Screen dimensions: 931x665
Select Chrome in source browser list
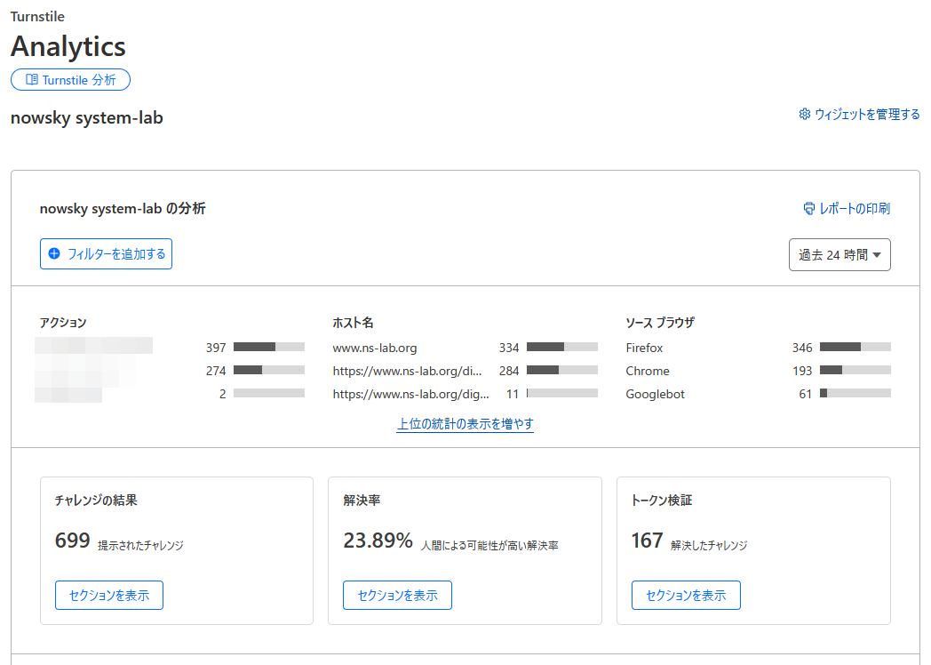(648, 371)
